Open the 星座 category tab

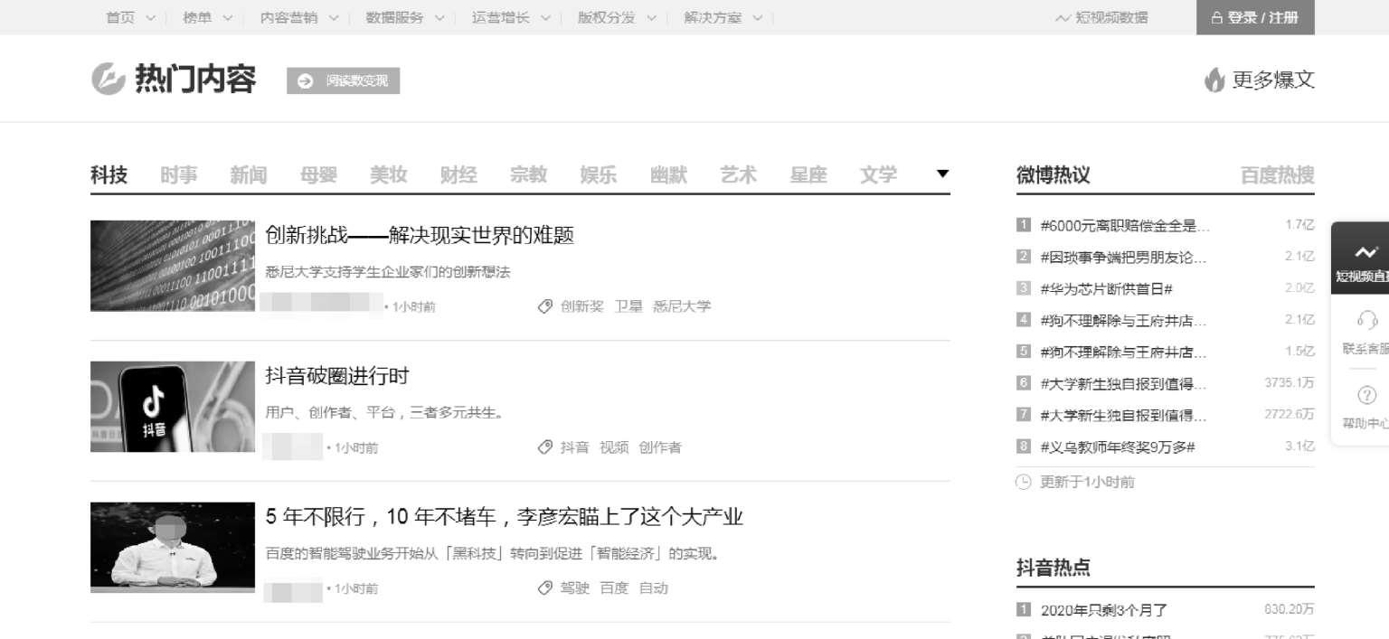coord(808,174)
